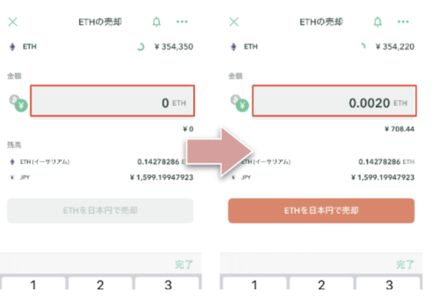This screenshot has width=438, height=304.
Task: Toggle the ETH/yen currency switch on left screen
Action: pos(18,103)
